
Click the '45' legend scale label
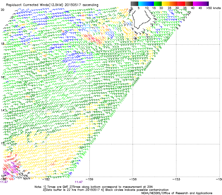[200, 8]
